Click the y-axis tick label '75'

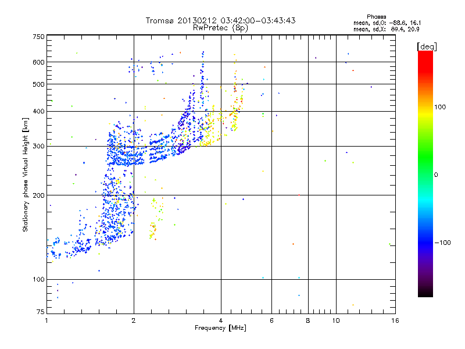[41, 312]
